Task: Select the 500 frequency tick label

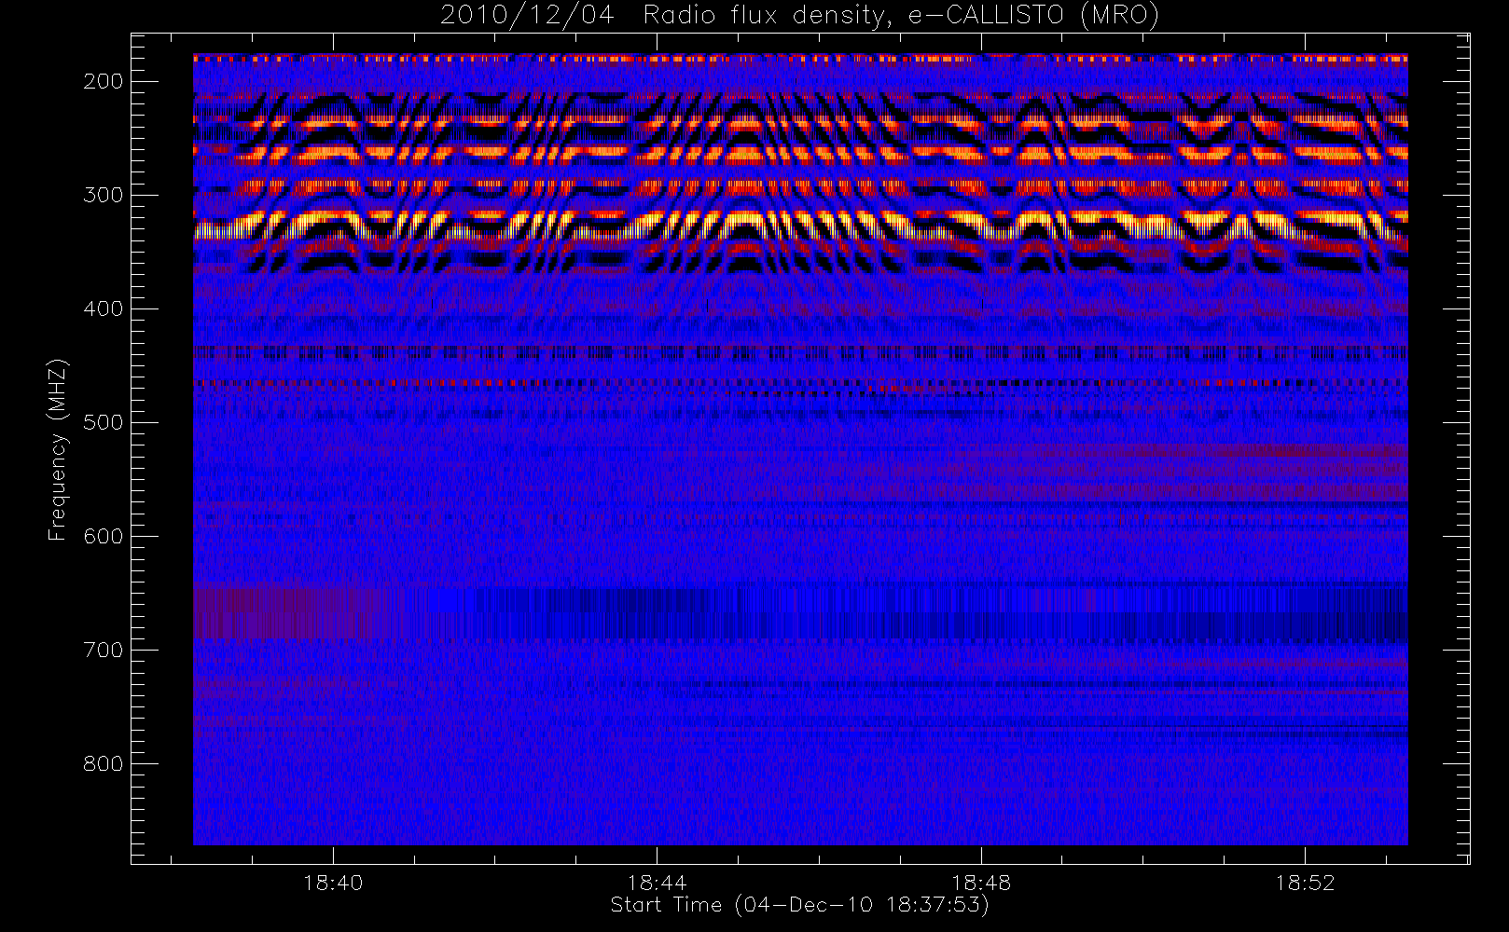Action: tap(104, 422)
